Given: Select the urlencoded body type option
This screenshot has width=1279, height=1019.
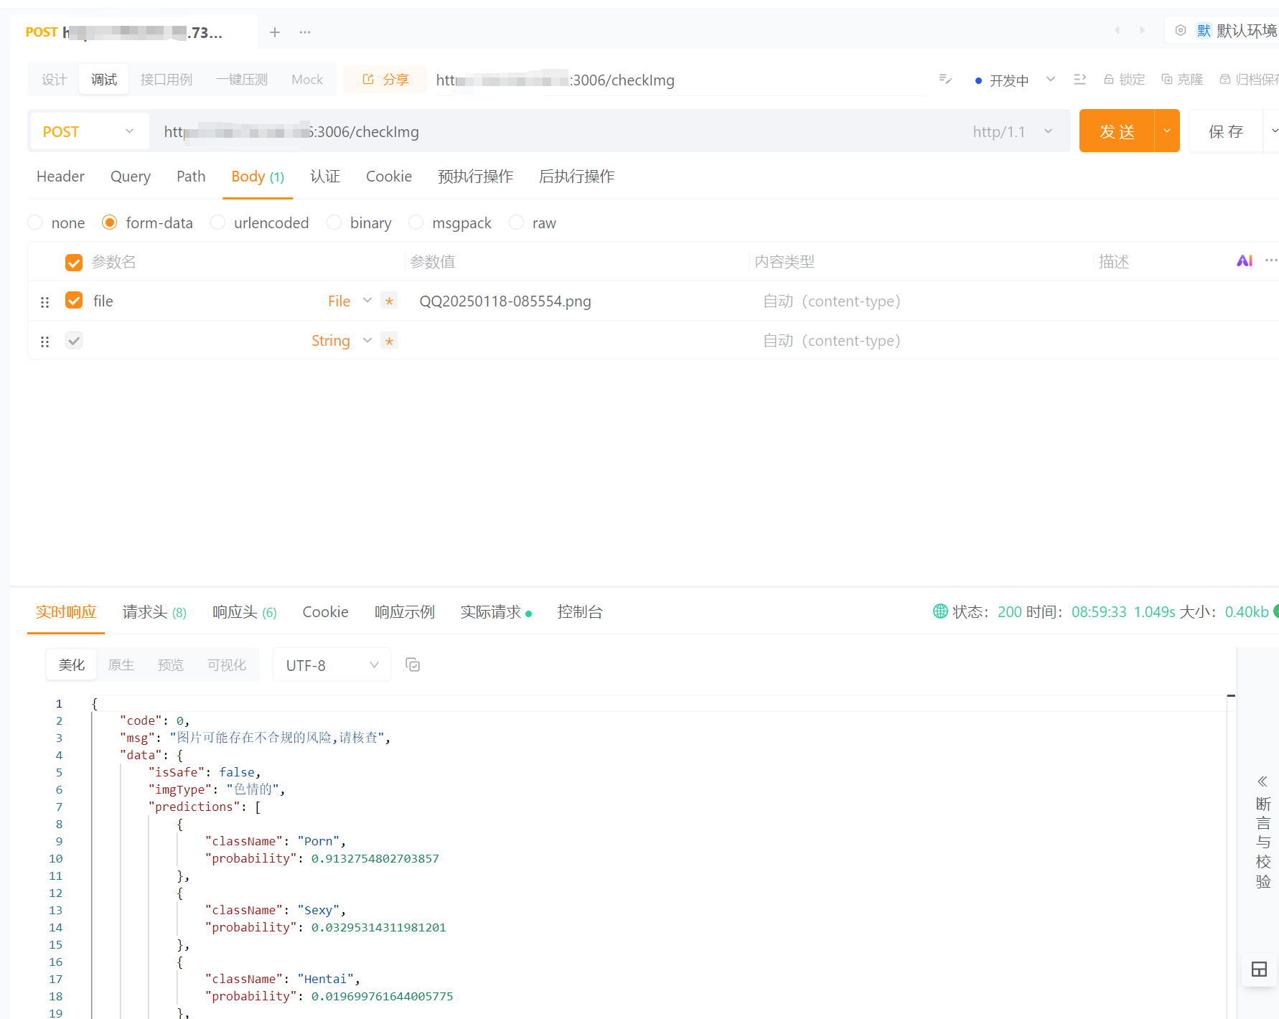Looking at the screenshot, I should click(x=260, y=223).
